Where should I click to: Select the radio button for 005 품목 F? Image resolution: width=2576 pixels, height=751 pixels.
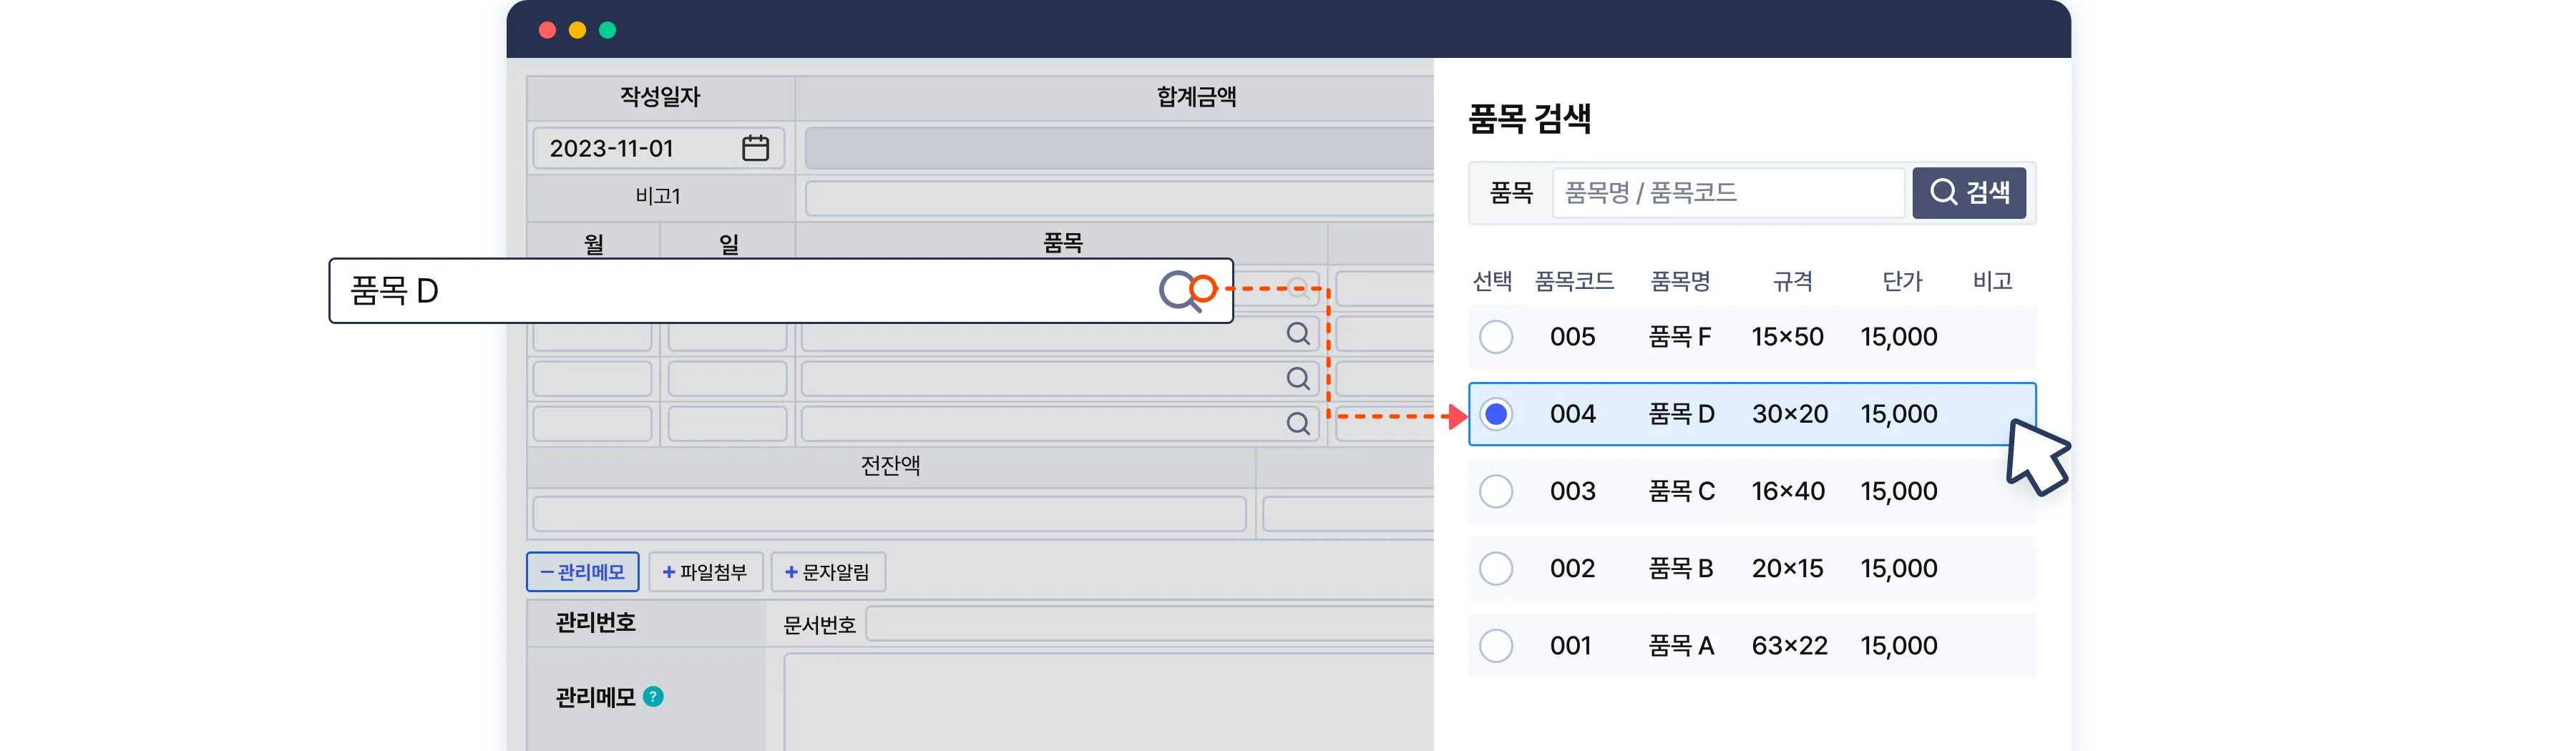(1495, 337)
